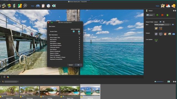Click the blue arrows icon in Output row

click(174, 34)
